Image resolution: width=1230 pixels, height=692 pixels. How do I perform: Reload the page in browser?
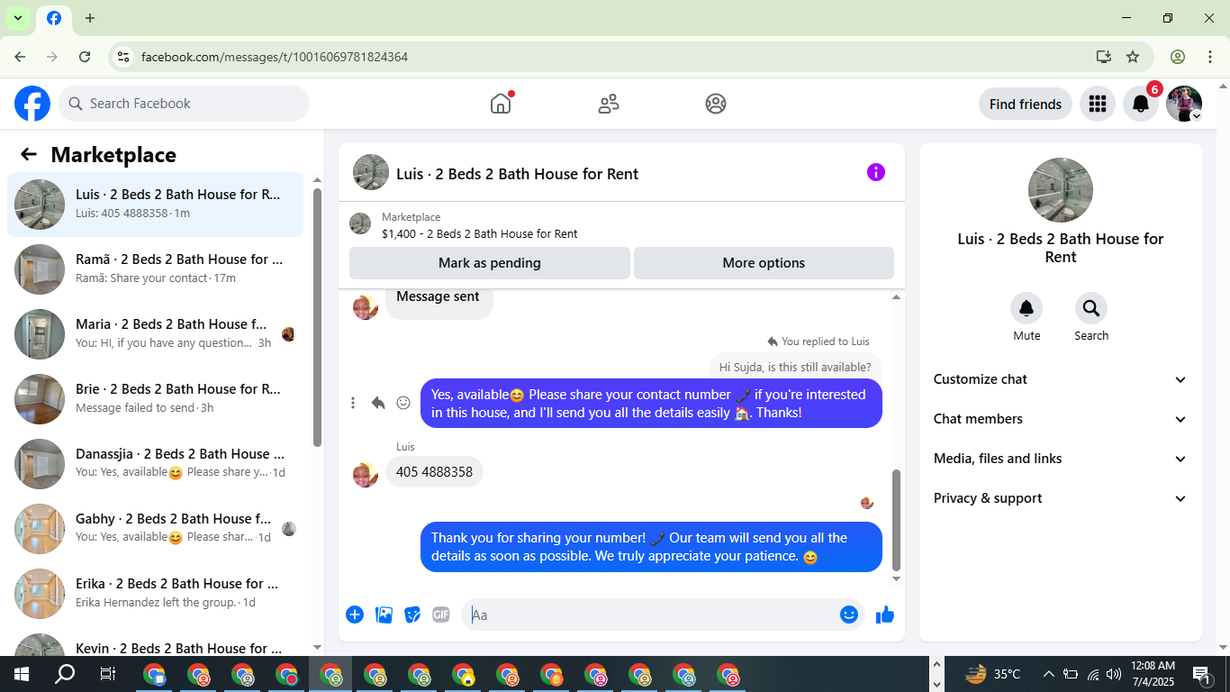(x=85, y=57)
